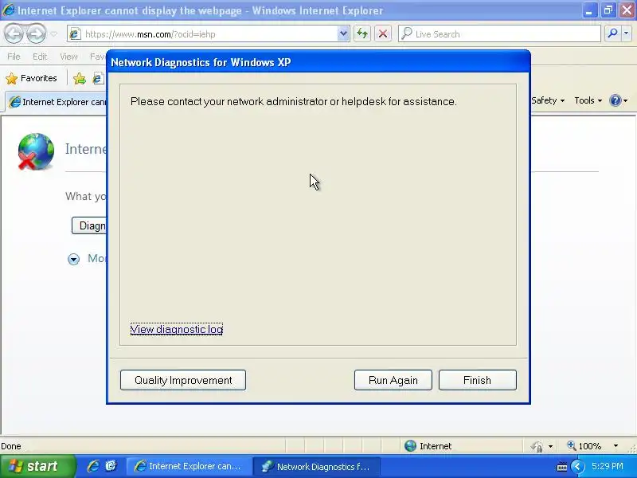Viewport: 637px width, 478px height.
Task: Click the Live Search input box
Action: [499, 34]
